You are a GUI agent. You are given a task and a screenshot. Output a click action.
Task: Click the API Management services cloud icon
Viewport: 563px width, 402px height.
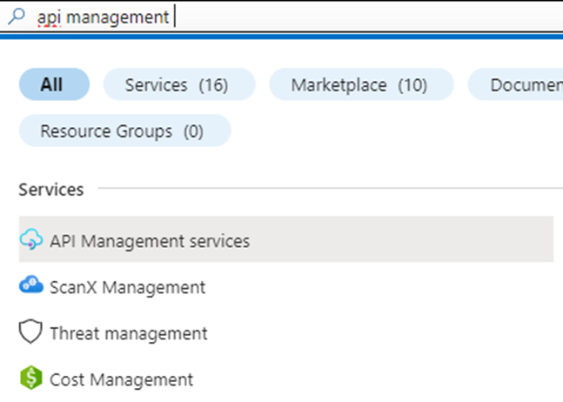pyautogui.click(x=30, y=240)
